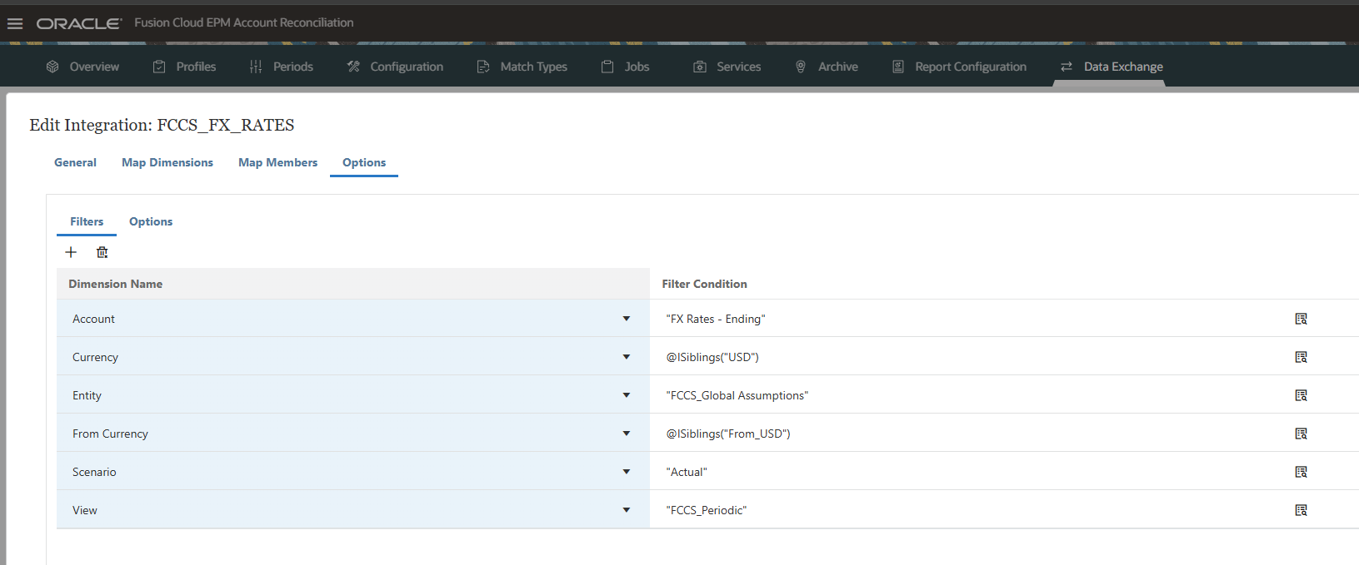
Task: Click the Services icon
Action: click(x=700, y=67)
